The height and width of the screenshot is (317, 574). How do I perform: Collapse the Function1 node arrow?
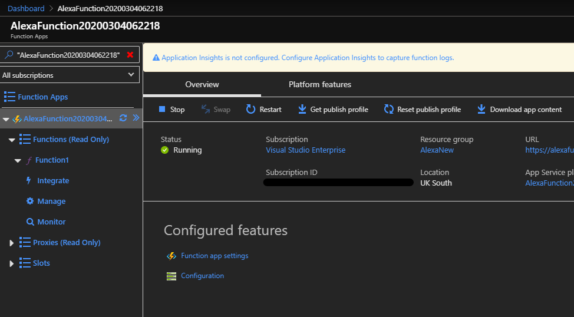point(18,160)
